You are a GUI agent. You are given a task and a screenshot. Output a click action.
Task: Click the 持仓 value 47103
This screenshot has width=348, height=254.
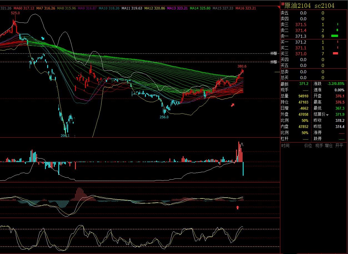tap(304, 102)
